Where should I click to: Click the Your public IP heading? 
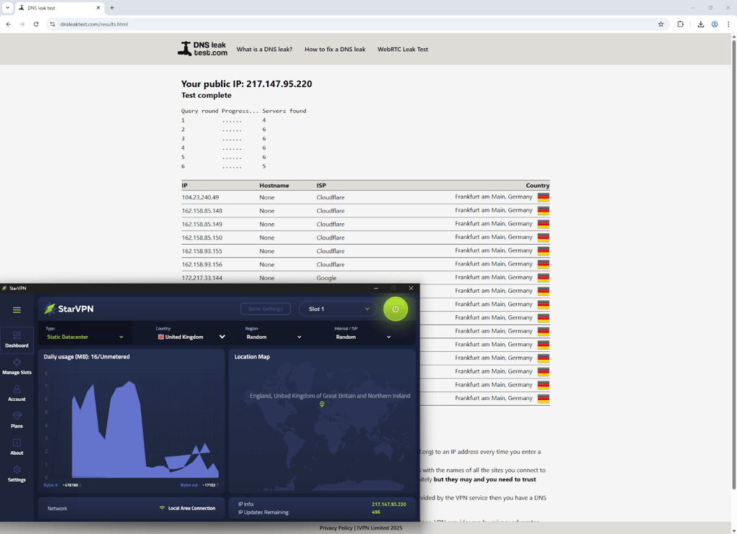246,83
